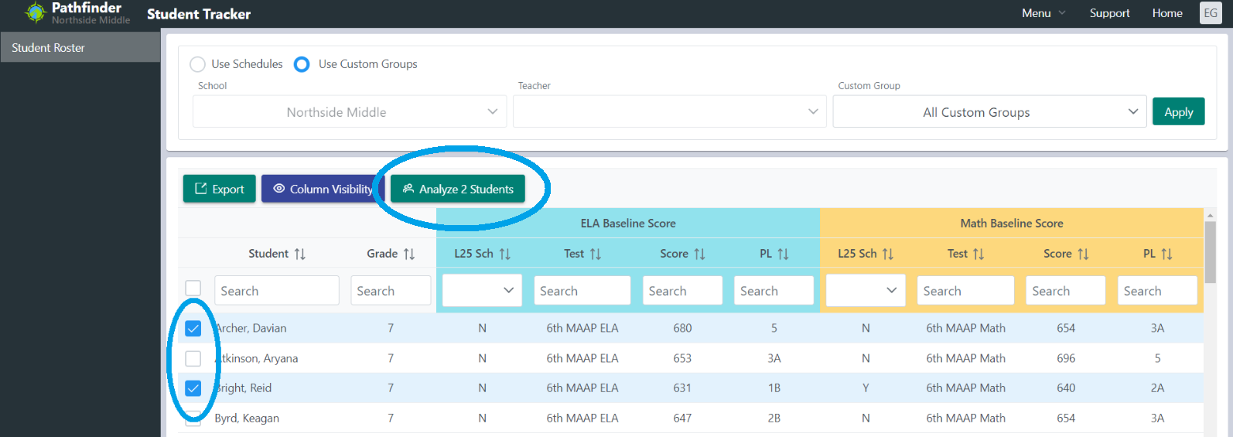Uncheck Archer, Davian row checkbox

tap(193, 329)
